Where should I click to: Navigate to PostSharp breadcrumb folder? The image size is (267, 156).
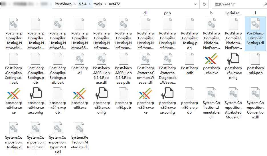coord(63,4)
